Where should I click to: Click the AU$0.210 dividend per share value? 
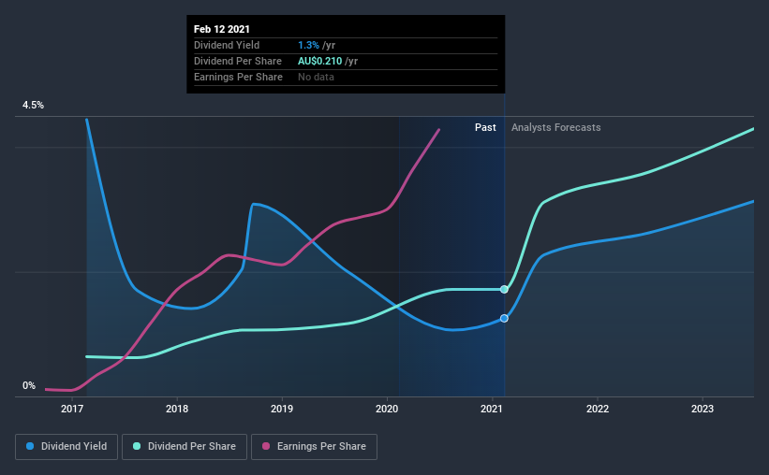[319, 61]
